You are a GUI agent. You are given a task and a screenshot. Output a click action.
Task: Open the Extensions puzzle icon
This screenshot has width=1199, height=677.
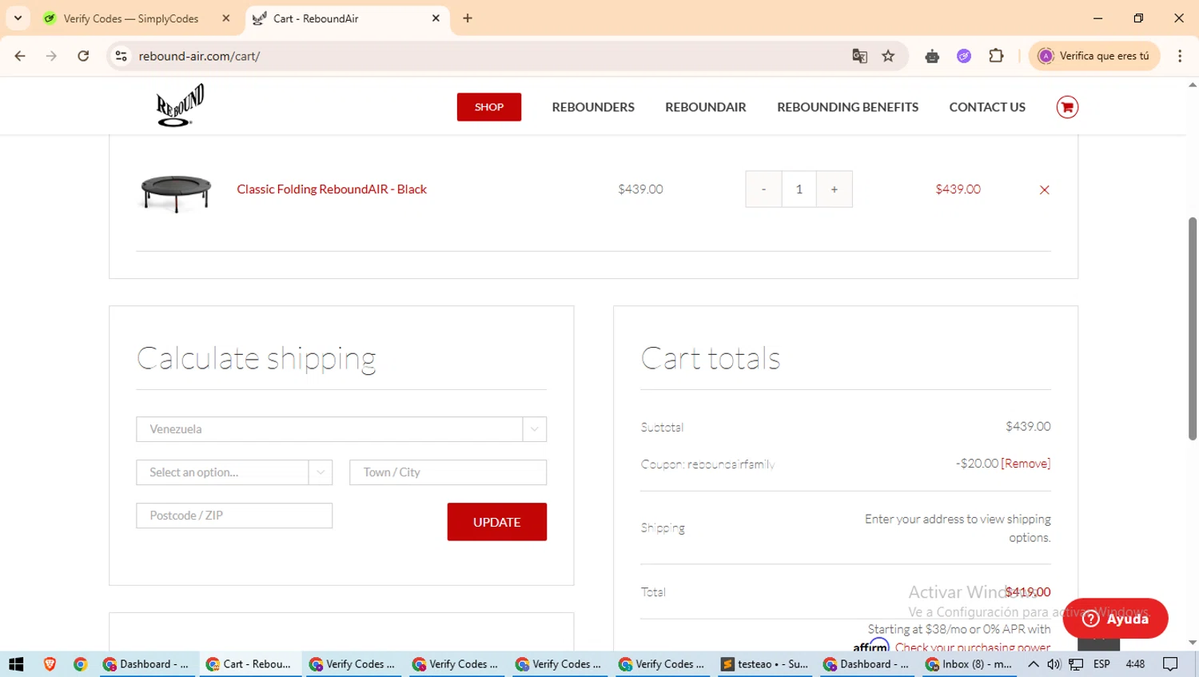pos(996,56)
